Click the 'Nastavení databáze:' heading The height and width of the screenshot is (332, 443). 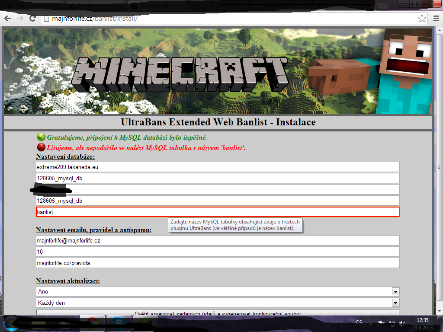click(x=65, y=156)
